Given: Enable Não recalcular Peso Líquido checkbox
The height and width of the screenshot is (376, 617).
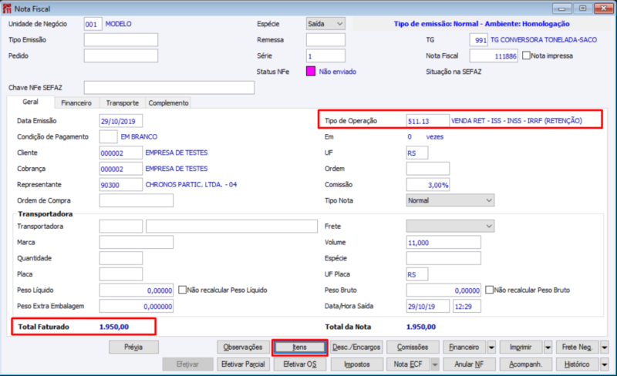Looking at the screenshot, I should (182, 290).
